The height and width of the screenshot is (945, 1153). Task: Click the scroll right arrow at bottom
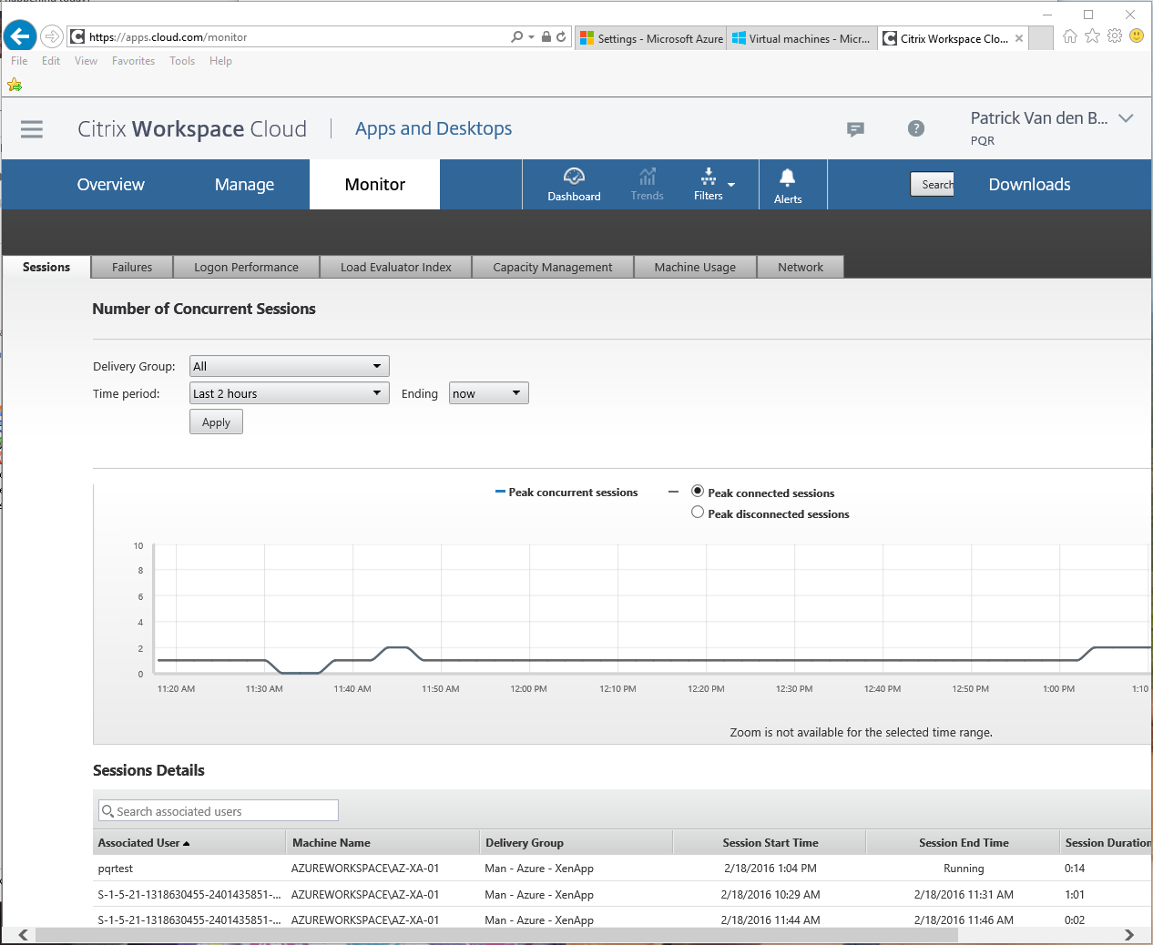coord(1129,935)
